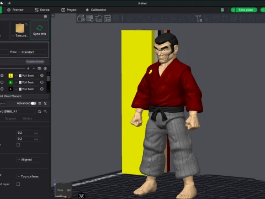Select the Cut tool in toolbar
The width and height of the screenshot is (265, 199).
(165, 19)
